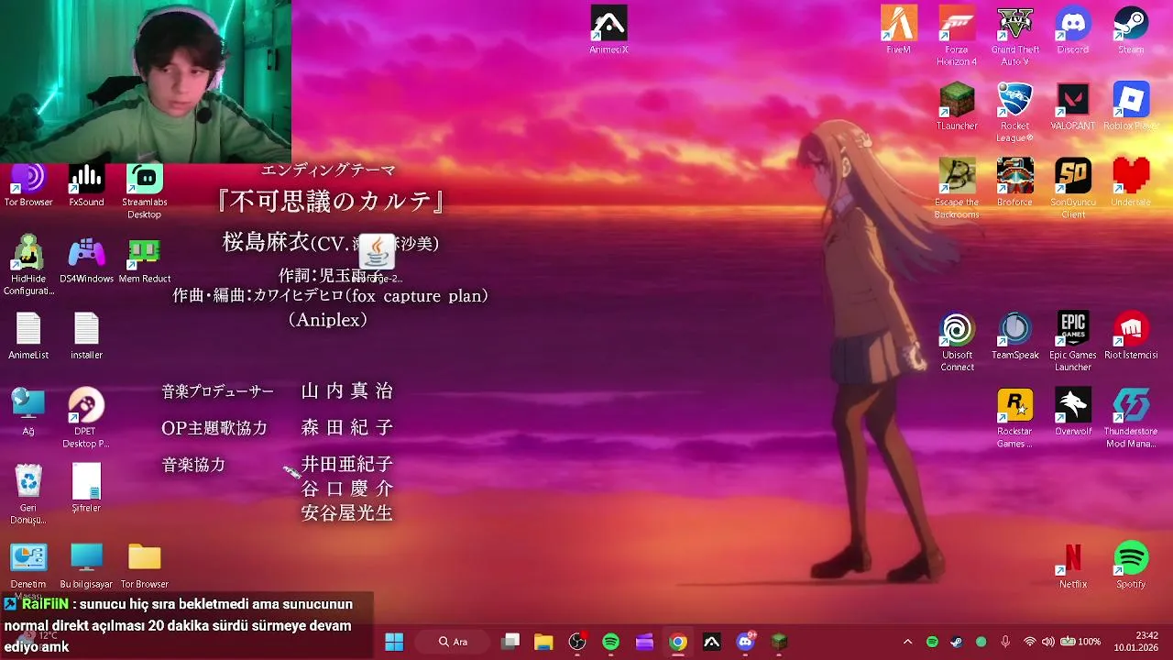Switch to OBS Studio in taskbar
The height and width of the screenshot is (660, 1173).
click(577, 642)
